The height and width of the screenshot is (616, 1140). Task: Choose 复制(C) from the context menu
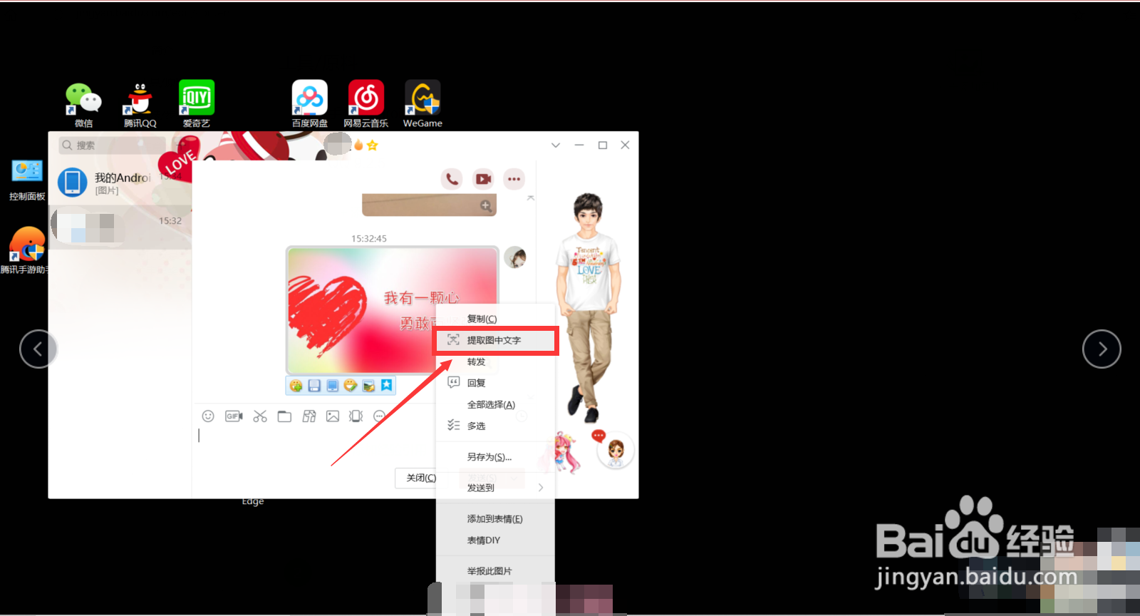[495, 319]
